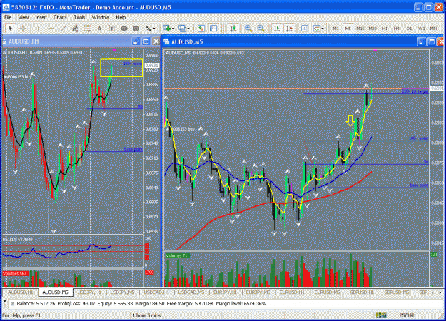The image size is (446, 321).
Task: Toggle Auto Scroll chart icon
Action: click(x=277, y=29)
